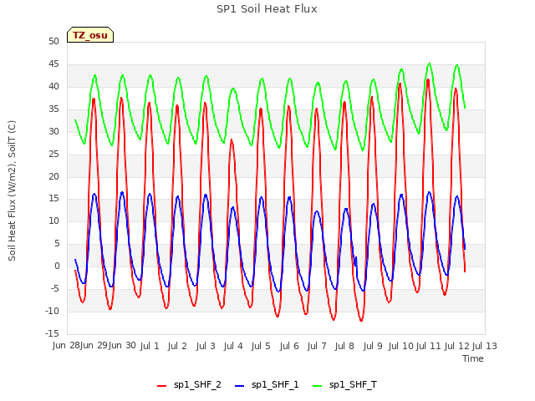Click the 50 y-axis tick value
Image resolution: width=535 pixels, height=401 pixels.
pyautogui.click(x=53, y=41)
